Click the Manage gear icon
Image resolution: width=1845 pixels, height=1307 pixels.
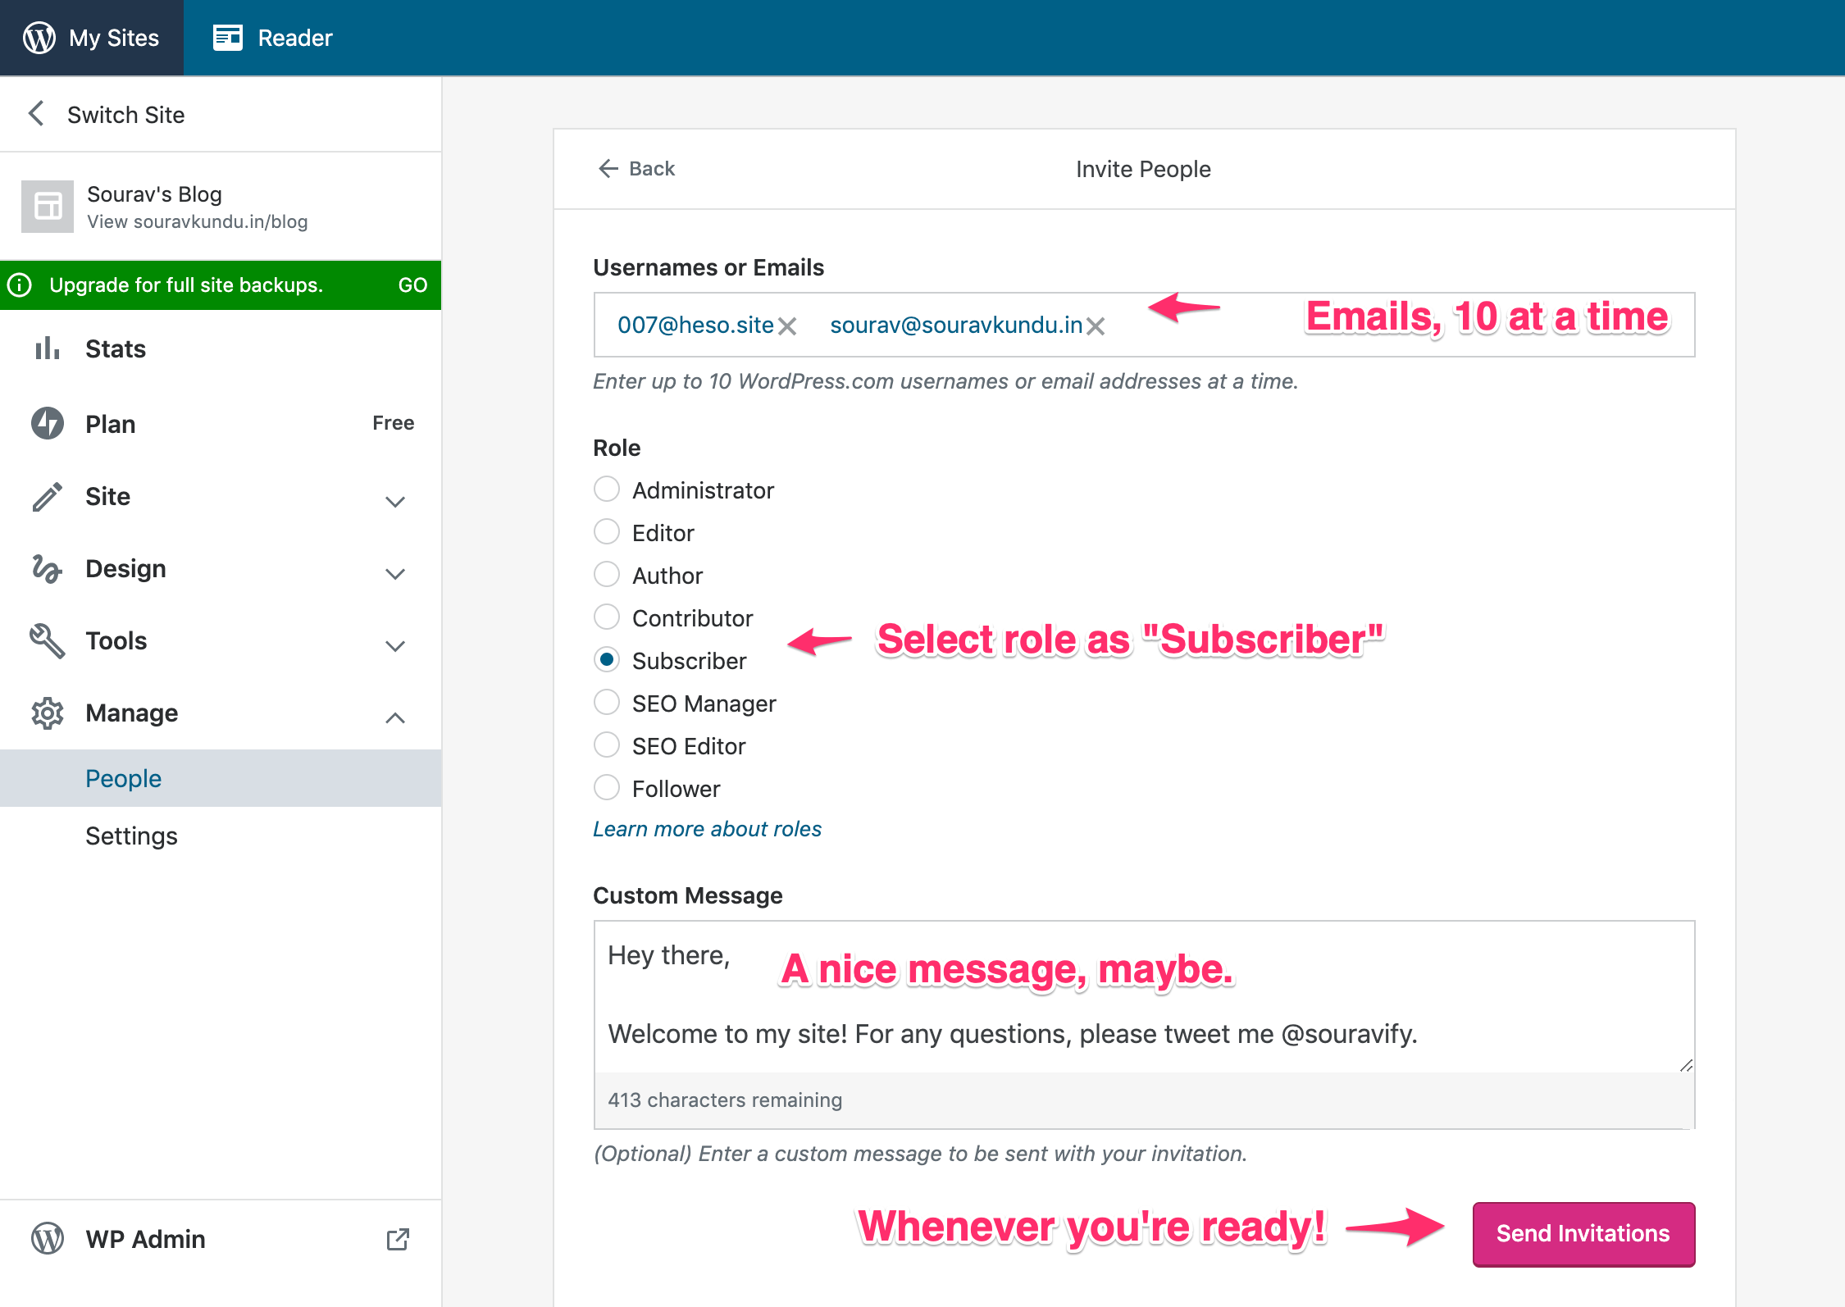[47, 713]
